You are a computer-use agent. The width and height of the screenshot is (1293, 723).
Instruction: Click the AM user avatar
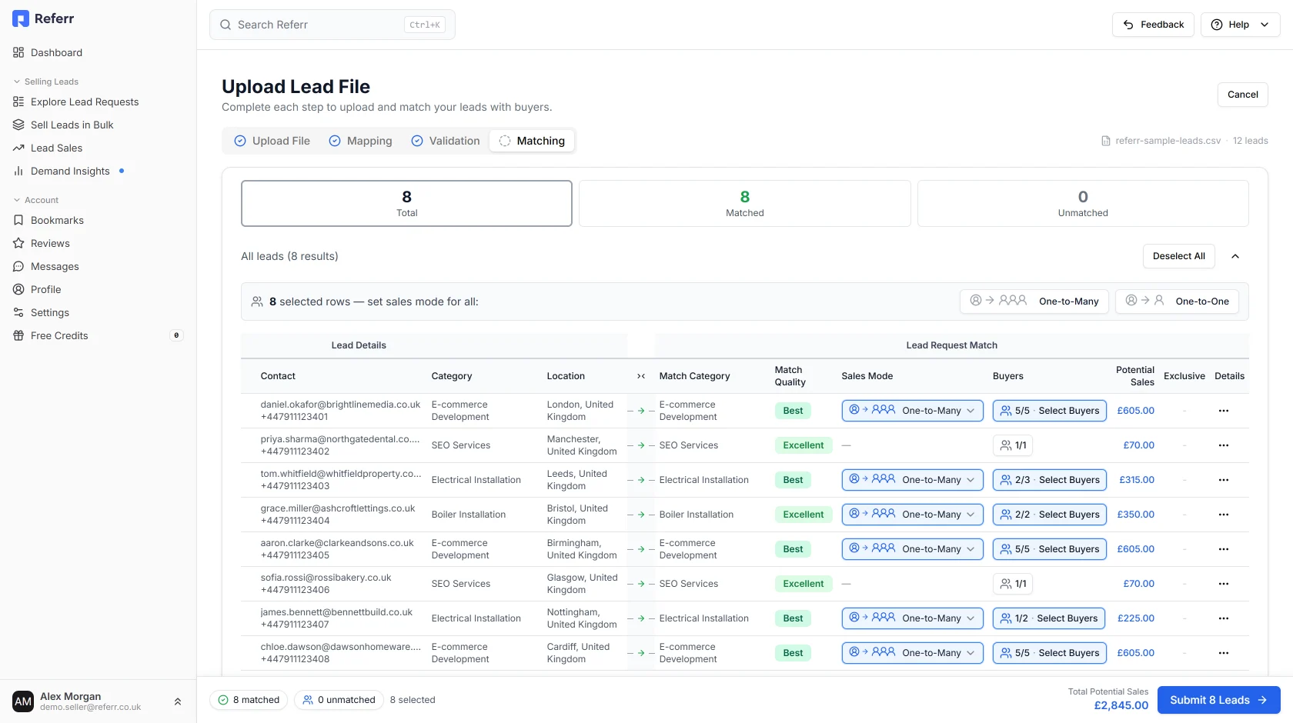tap(23, 701)
